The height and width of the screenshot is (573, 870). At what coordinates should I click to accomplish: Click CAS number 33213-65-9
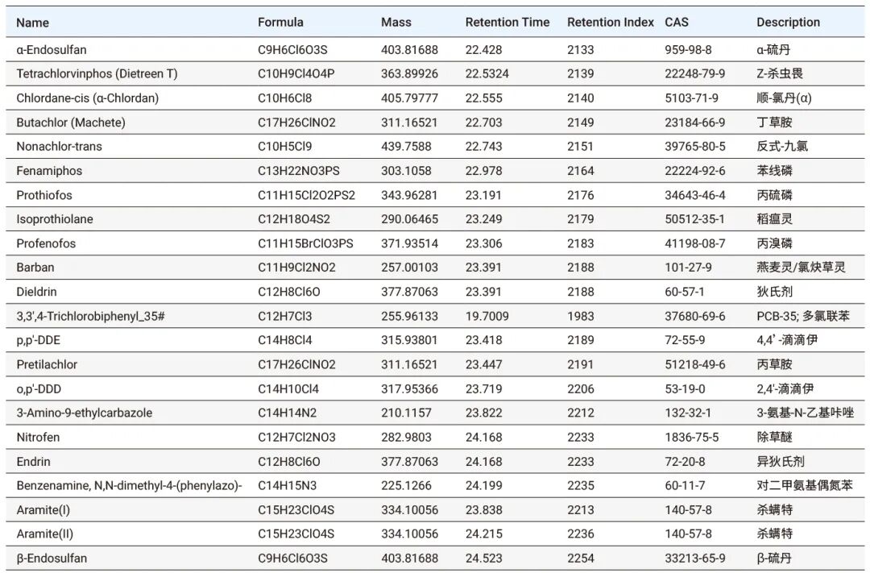(694, 558)
